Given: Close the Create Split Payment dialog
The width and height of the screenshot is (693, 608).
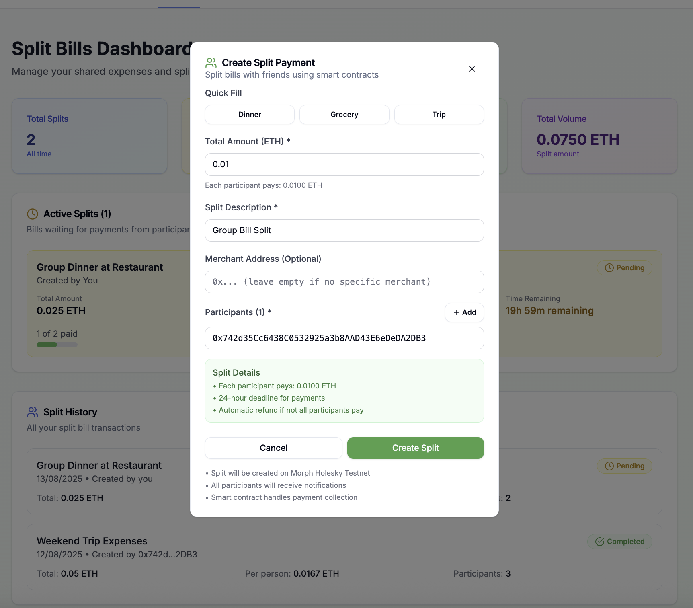Looking at the screenshot, I should pyautogui.click(x=472, y=69).
